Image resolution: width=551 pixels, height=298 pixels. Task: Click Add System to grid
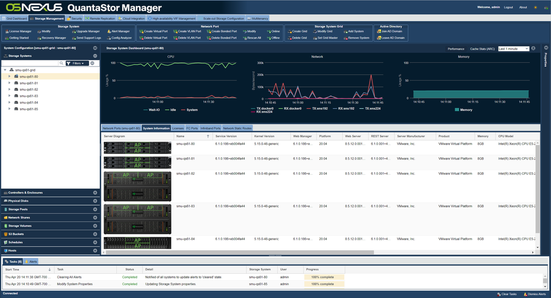point(354,31)
